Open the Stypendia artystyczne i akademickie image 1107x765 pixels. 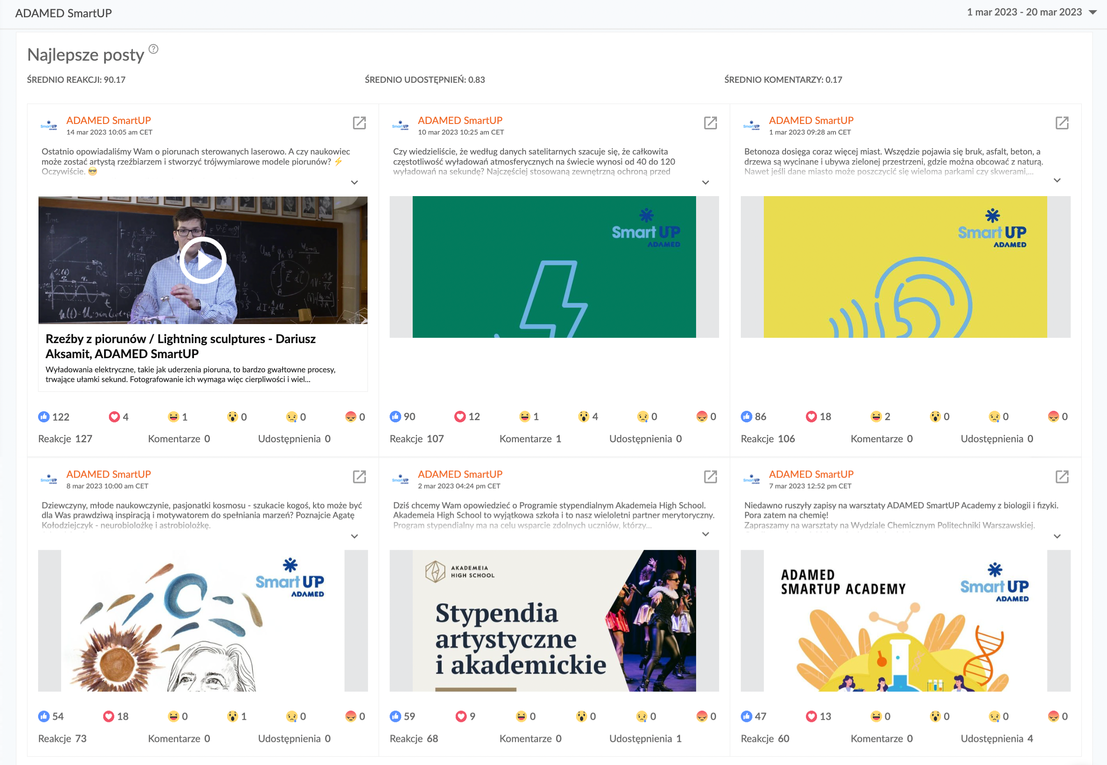point(554,621)
